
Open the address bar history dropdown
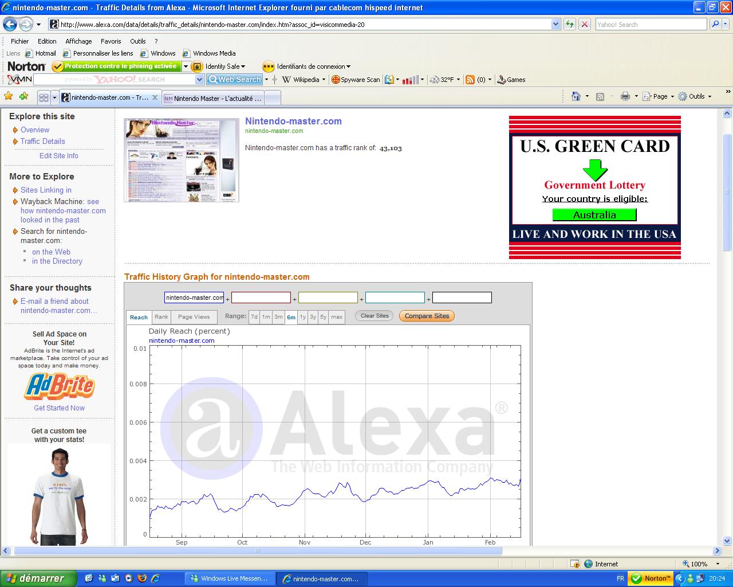coord(555,24)
